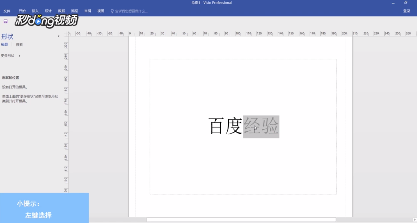Open the 视图 ribbon tab
Viewport: 417px width, 223px height.
point(100,11)
